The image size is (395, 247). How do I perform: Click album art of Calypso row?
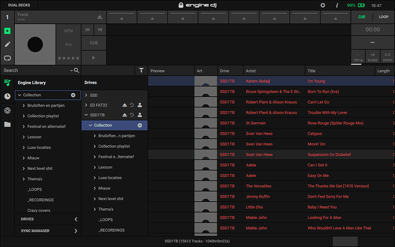tap(206, 134)
